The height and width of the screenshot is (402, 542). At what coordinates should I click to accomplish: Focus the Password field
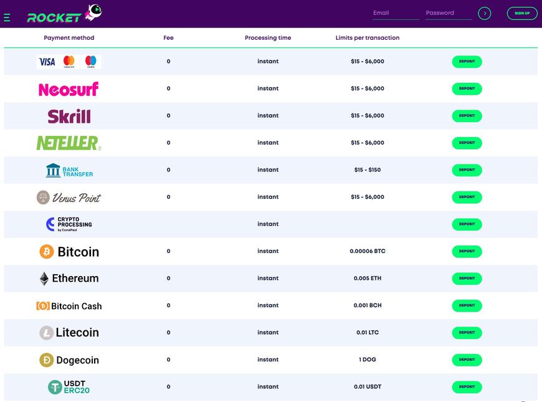pos(448,13)
